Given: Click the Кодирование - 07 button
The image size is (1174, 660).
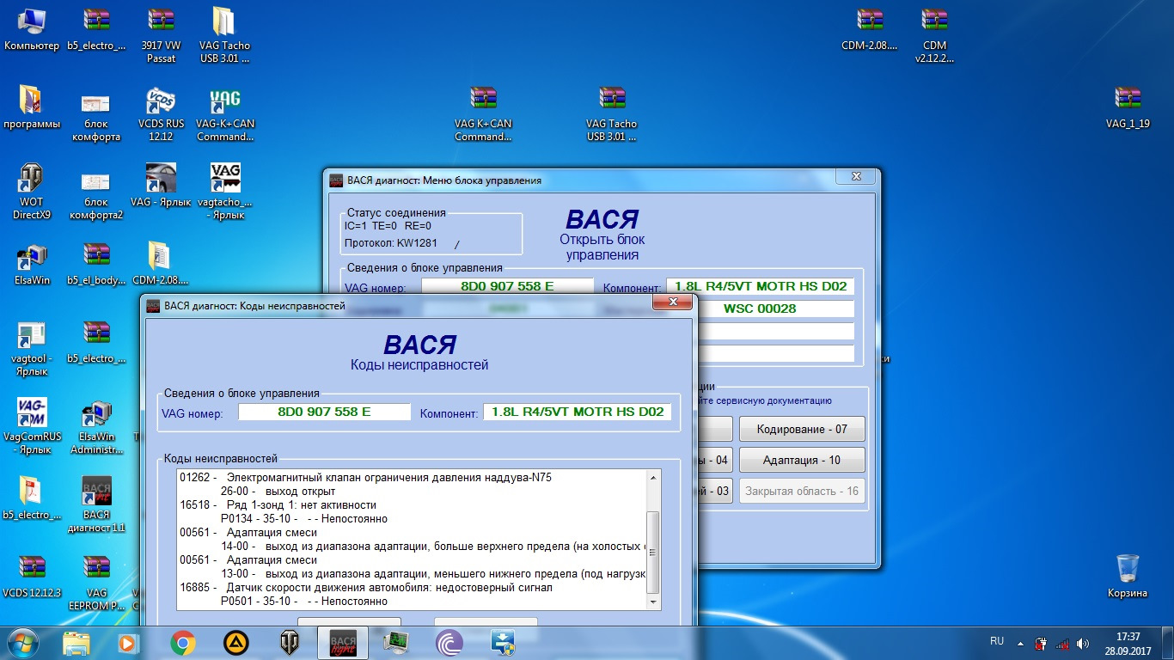Looking at the screenshot, I should pos(801,429).
